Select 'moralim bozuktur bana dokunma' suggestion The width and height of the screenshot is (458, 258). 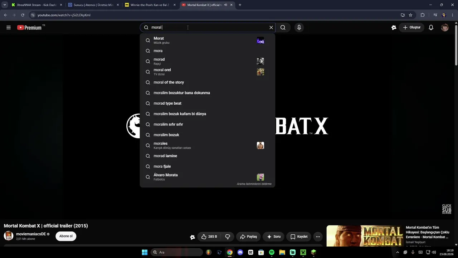[208, 93]
